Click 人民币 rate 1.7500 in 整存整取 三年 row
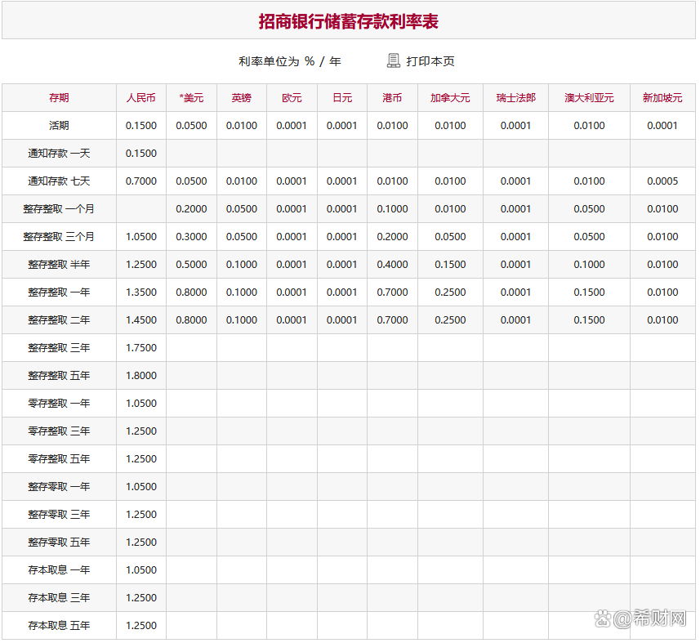700x643 pixels. click(x=141, y=347)
